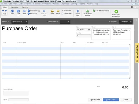Collapse the ribbon with chevron icon
The height and width of the screenshot is (104, 139).
(136, 7)
